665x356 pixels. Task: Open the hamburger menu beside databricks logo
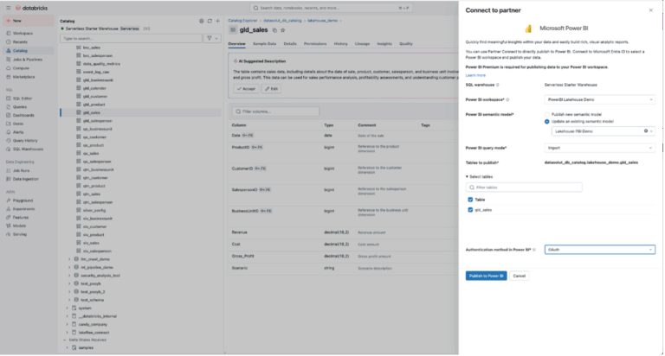click(x=8, y=8)
